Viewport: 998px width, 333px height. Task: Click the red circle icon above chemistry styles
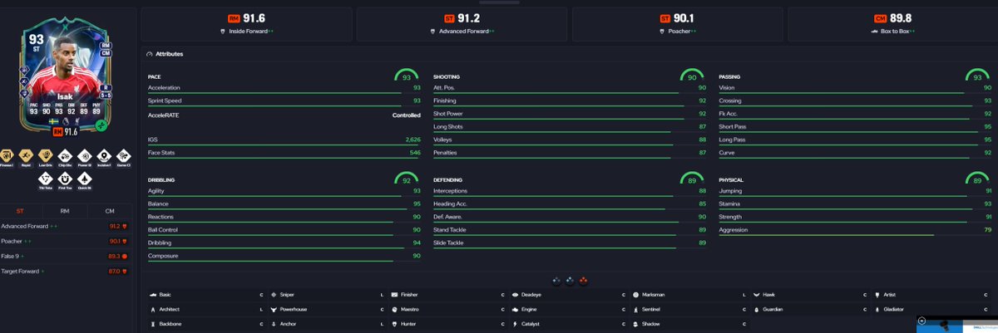pyautogui.click(x=583, y=280)
